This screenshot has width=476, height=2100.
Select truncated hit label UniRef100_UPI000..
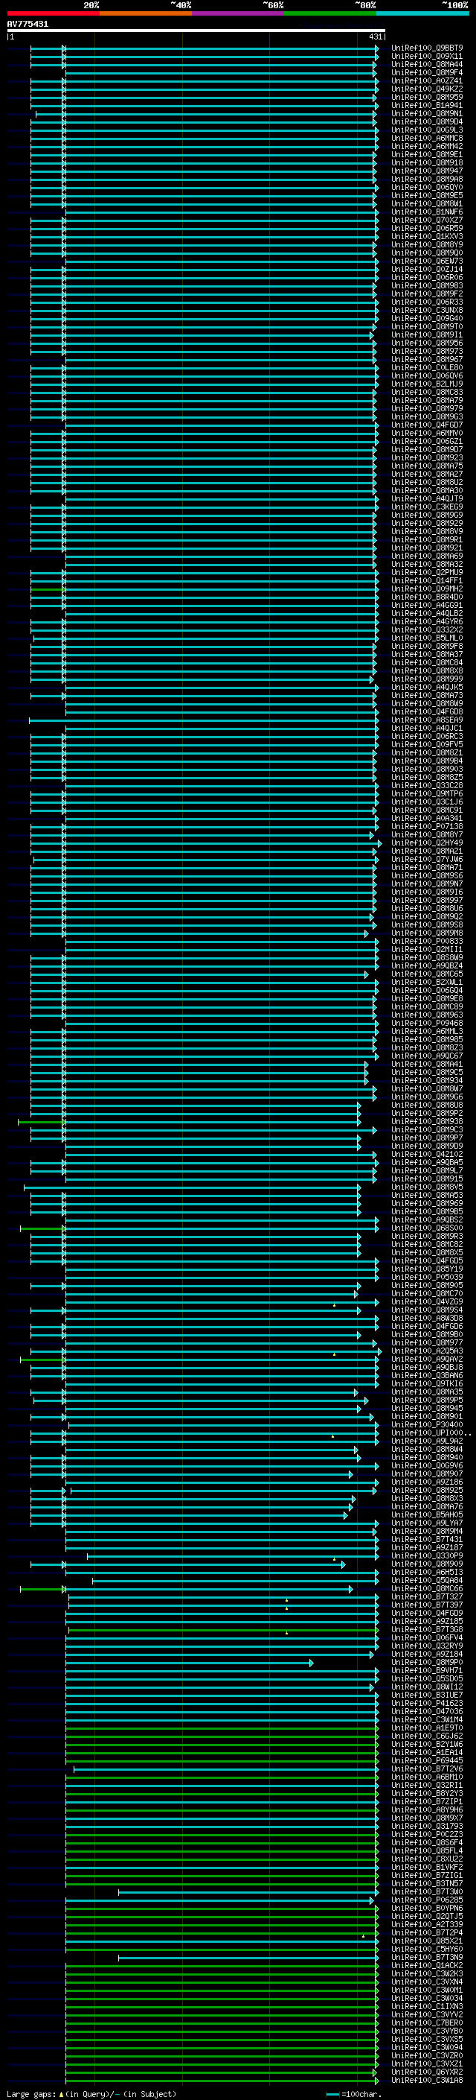pos(431,1433)
